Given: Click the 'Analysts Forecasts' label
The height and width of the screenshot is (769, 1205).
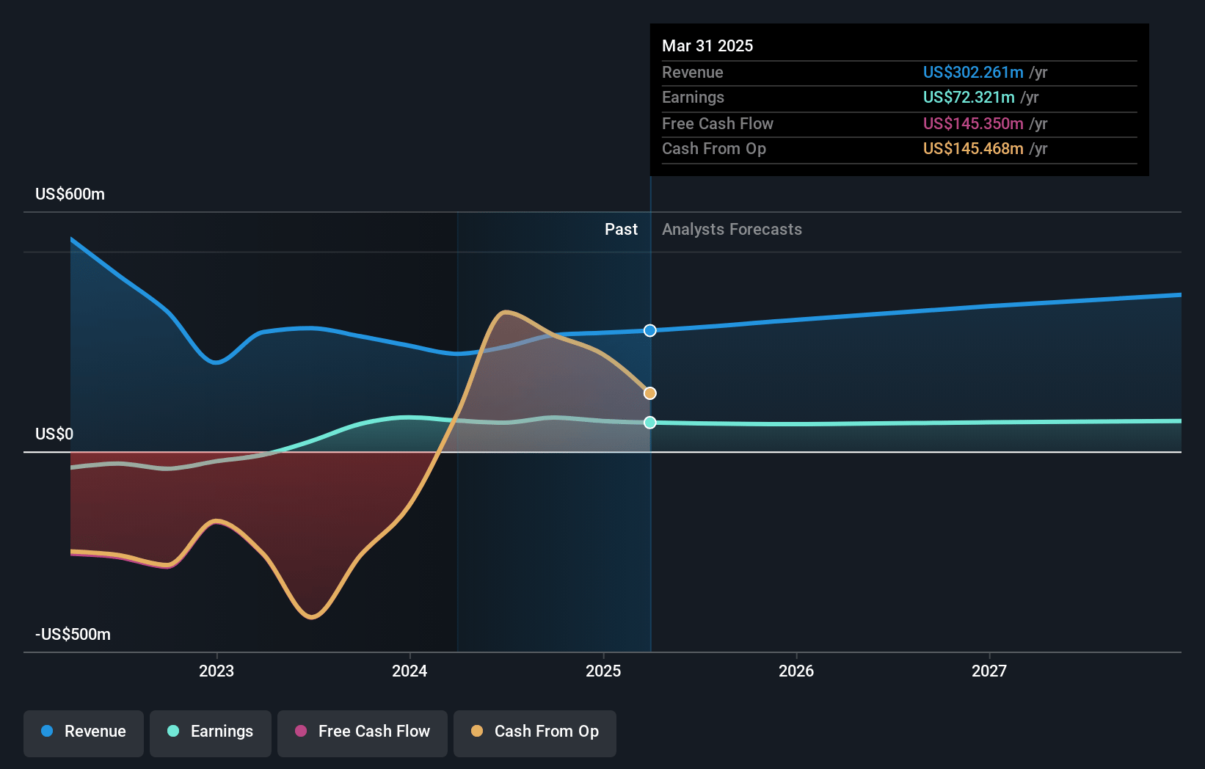Looking at the screenshot, I should 732,230.
